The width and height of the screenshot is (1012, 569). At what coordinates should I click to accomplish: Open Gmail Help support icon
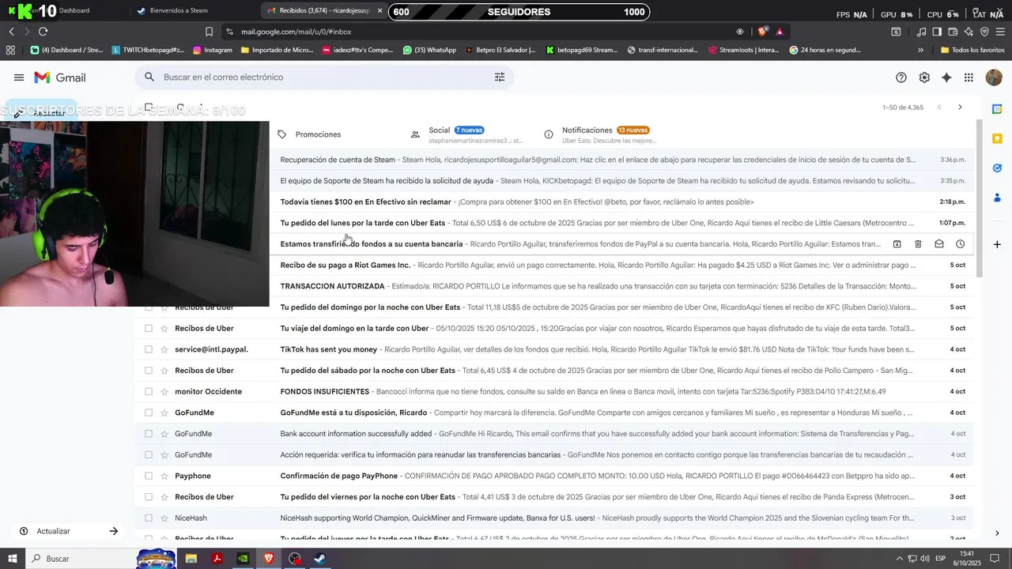tap(901, 77)
